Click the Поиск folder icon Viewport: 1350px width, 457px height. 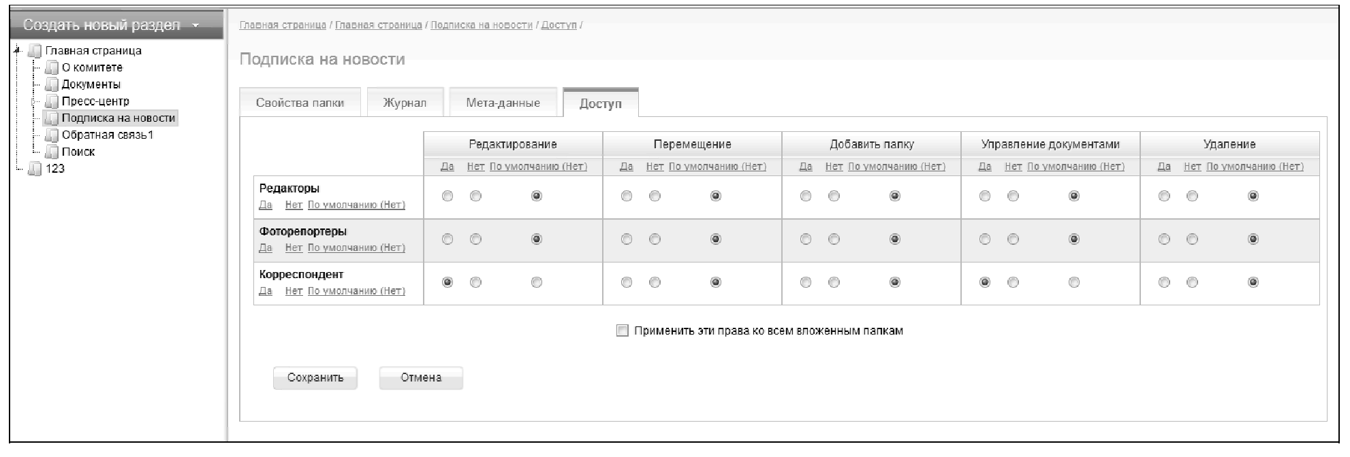click(x=52, y=152)
